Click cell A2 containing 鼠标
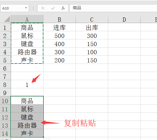 click(27, 35)
